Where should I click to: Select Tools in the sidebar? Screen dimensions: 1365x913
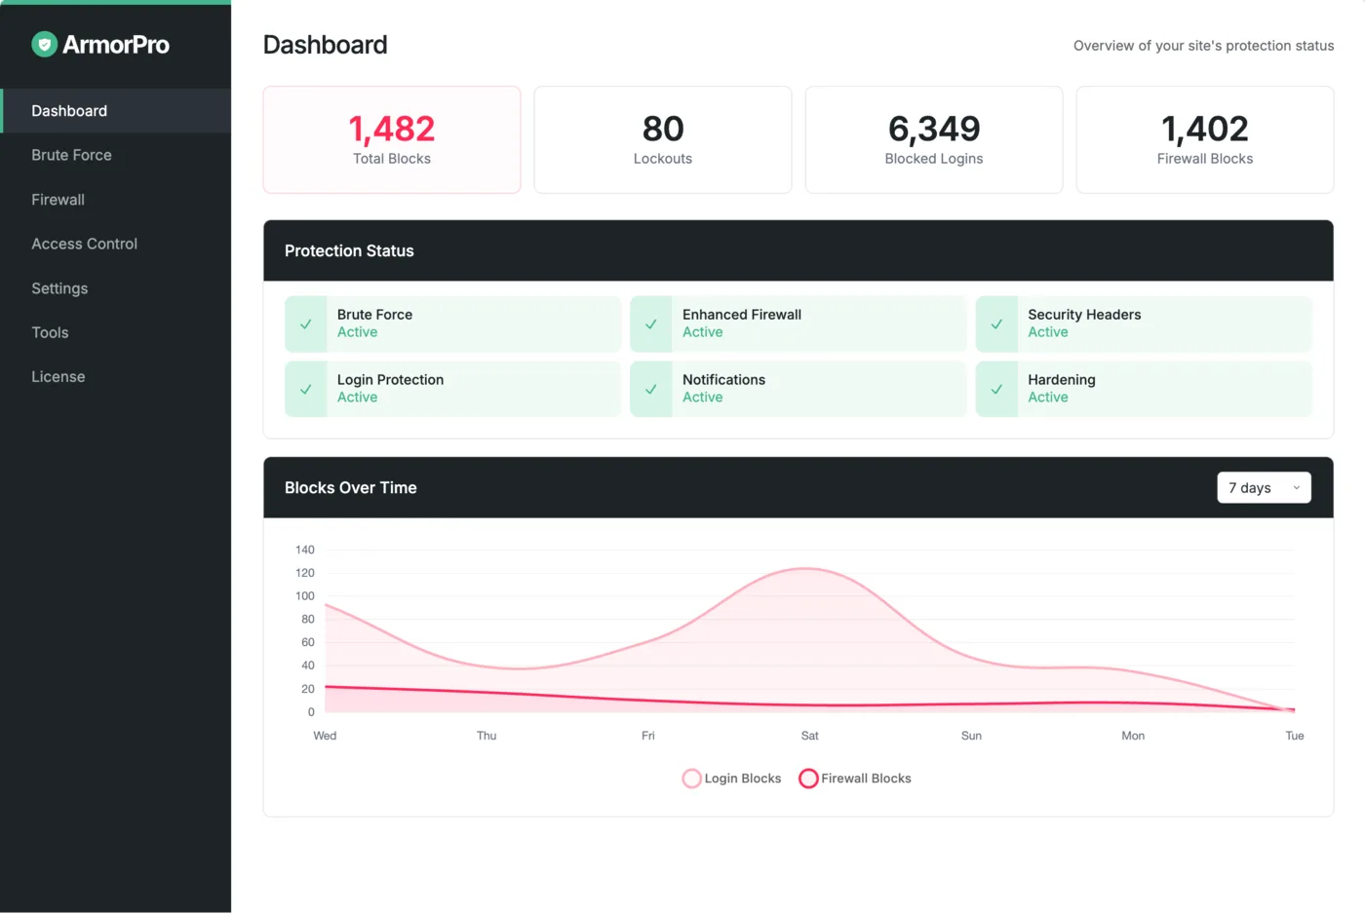click(x=116, y=332)
